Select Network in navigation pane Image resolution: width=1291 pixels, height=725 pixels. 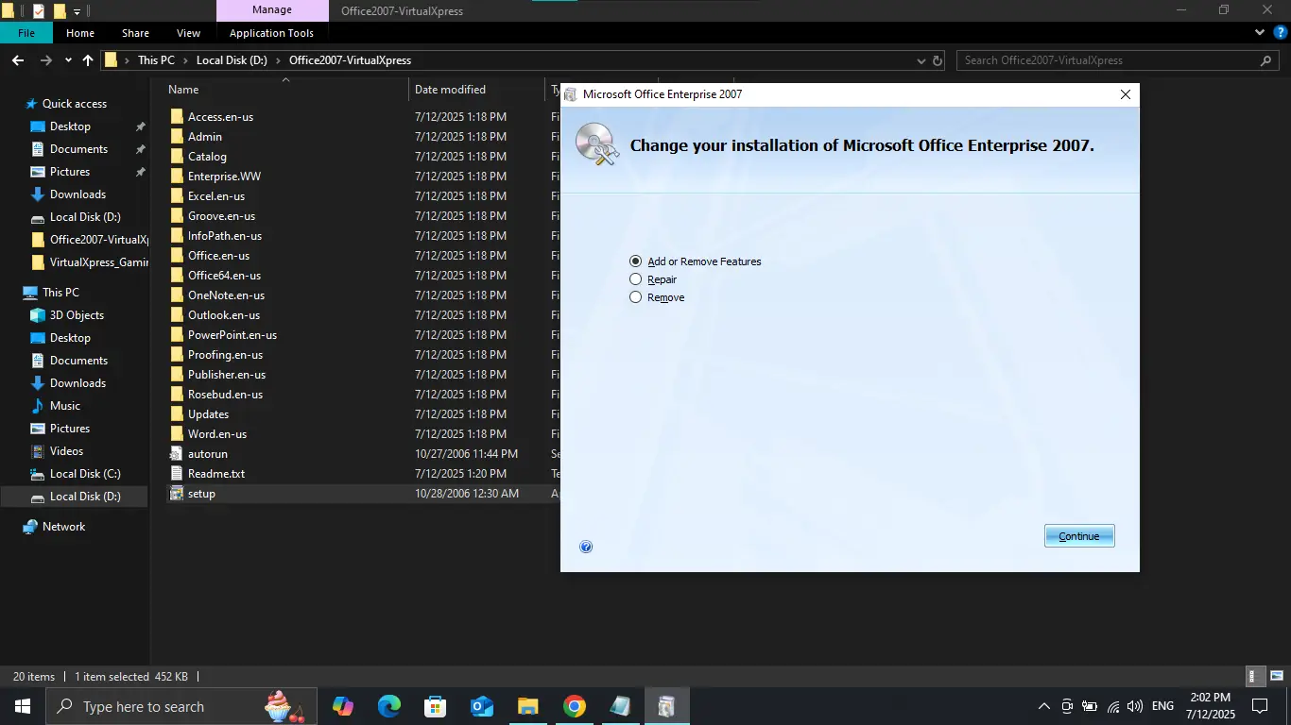63,527
